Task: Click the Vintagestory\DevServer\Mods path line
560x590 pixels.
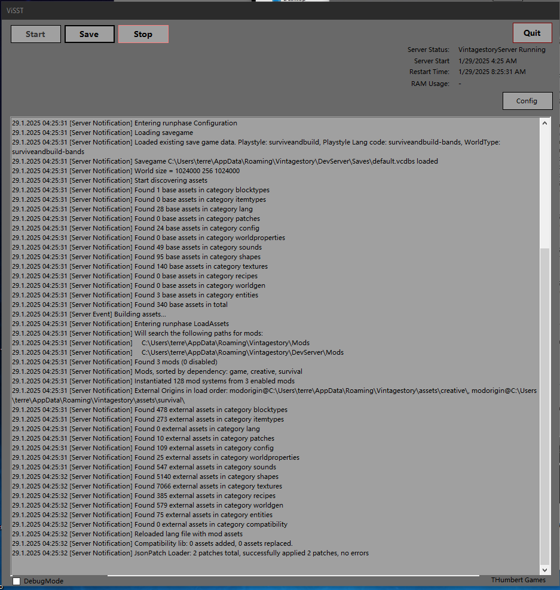Action: (178, 352)
